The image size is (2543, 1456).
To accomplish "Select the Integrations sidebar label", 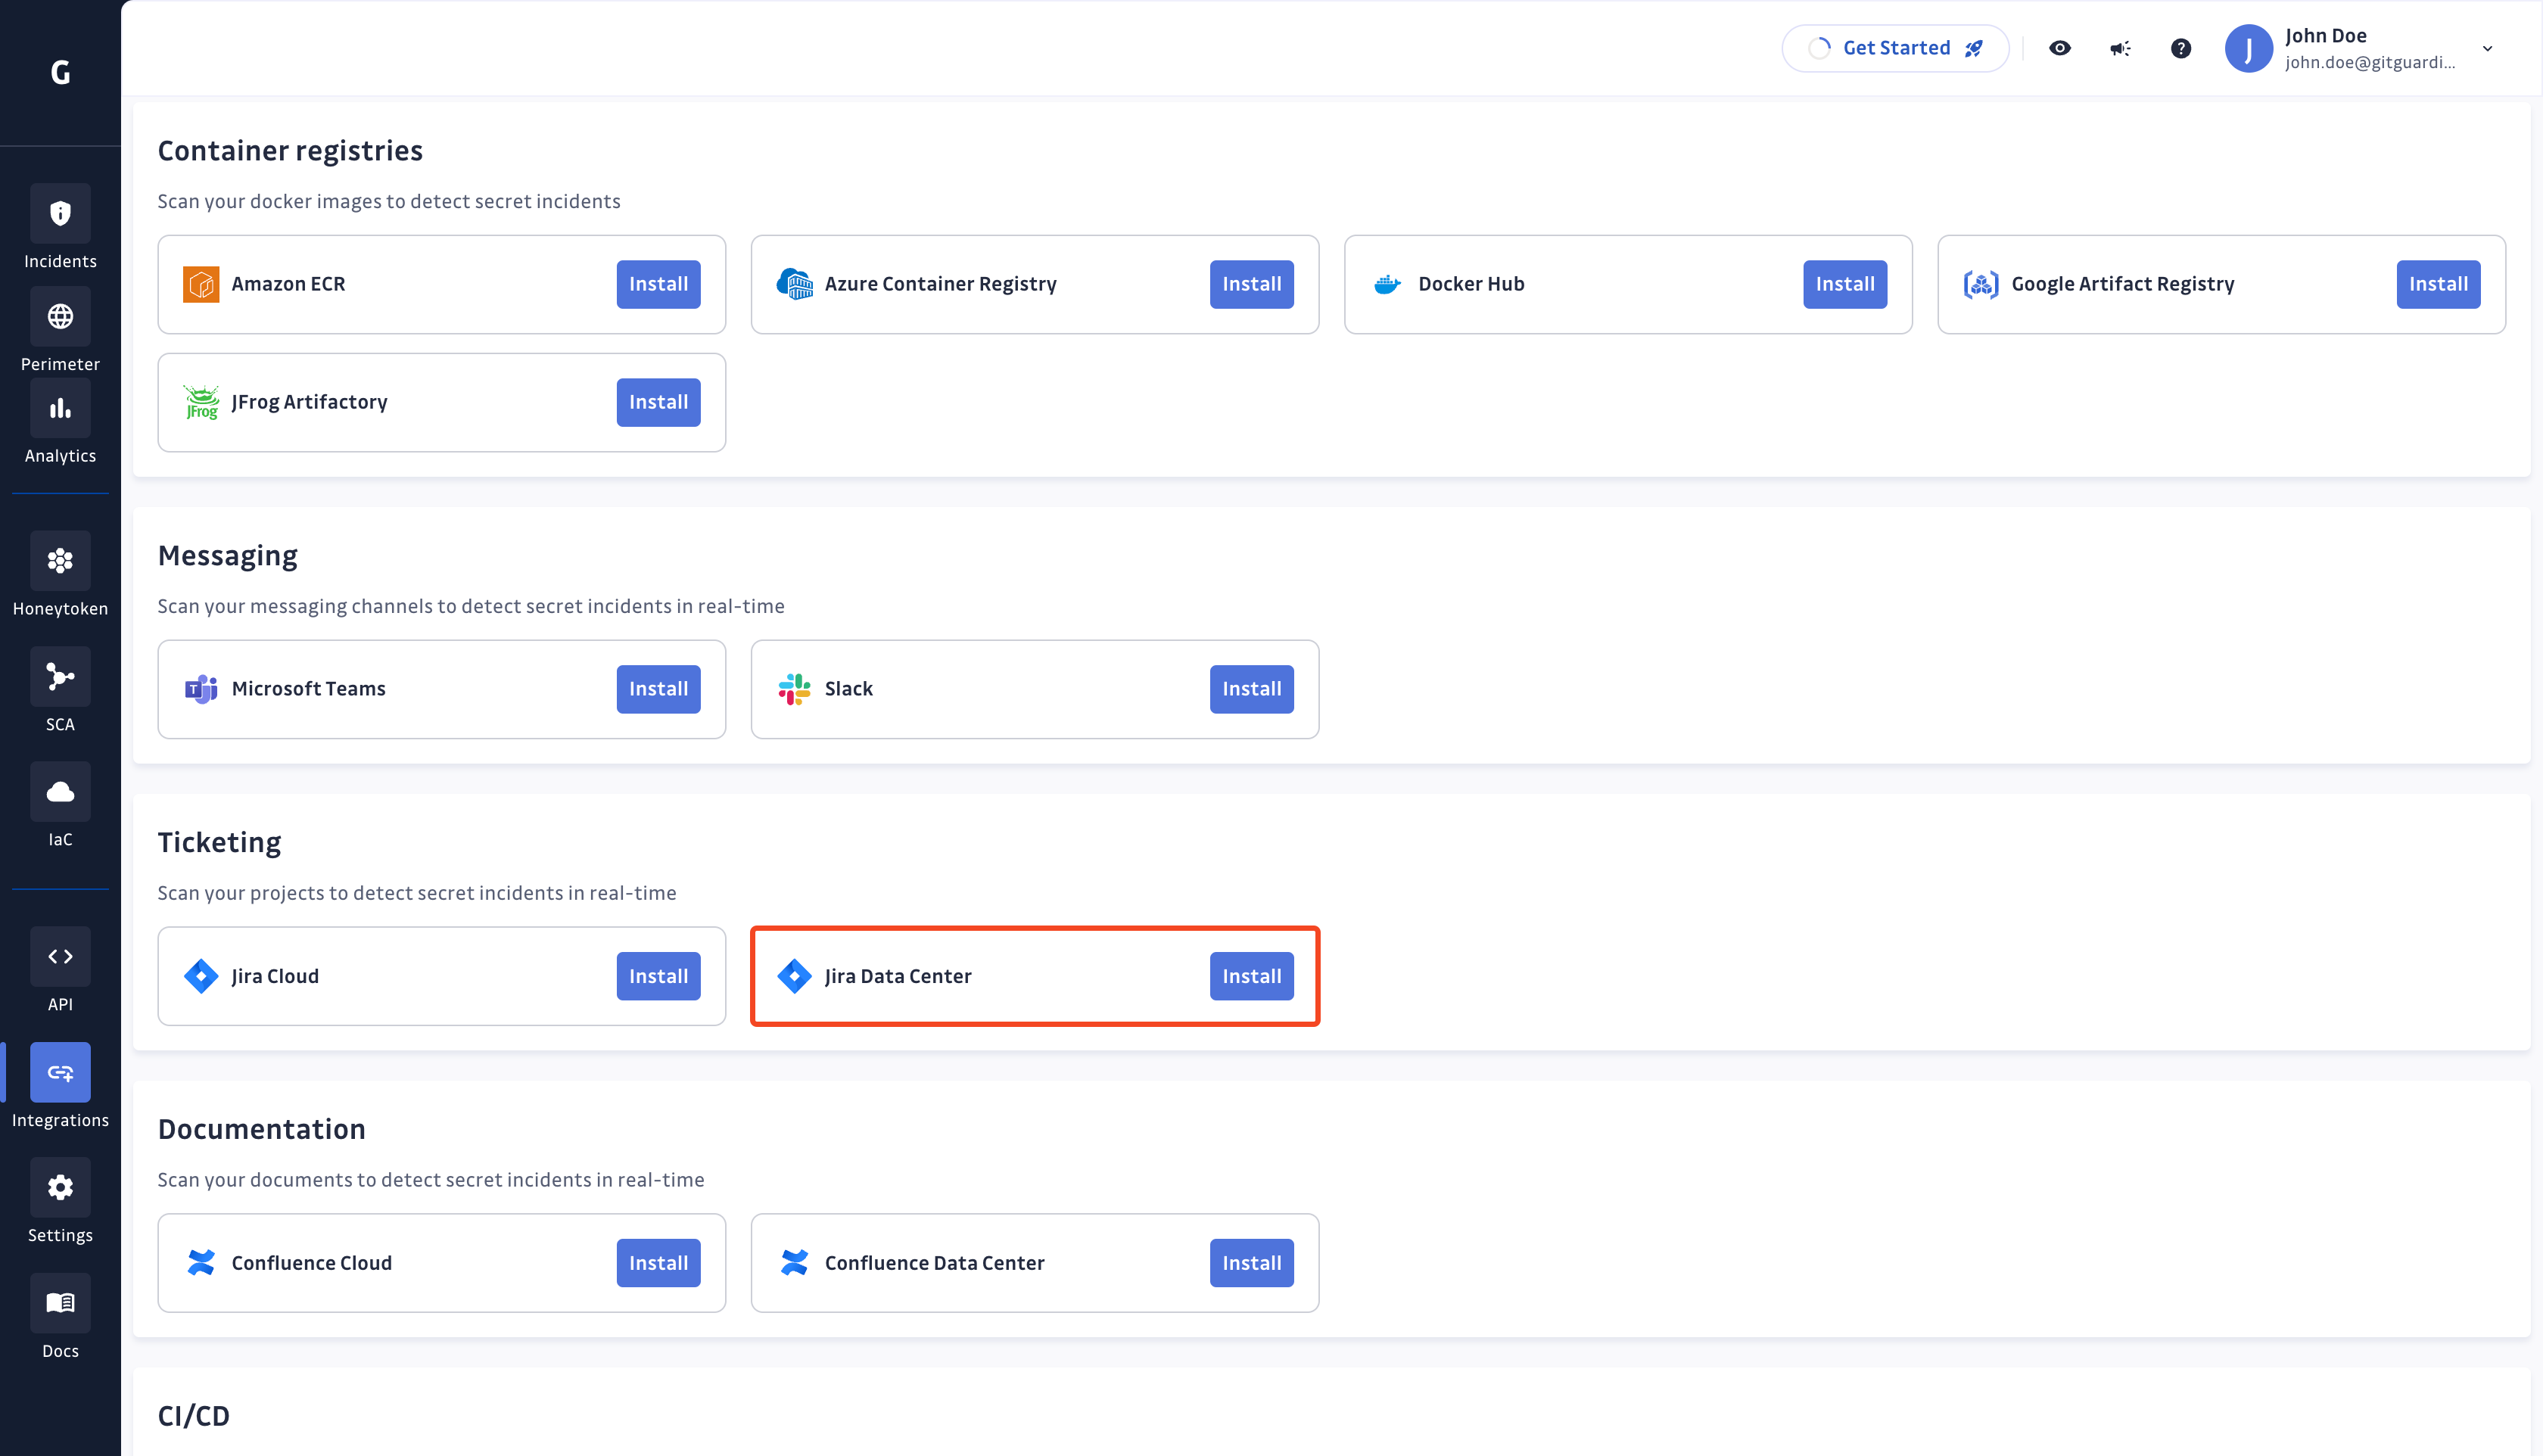I will pos(60,1120).
